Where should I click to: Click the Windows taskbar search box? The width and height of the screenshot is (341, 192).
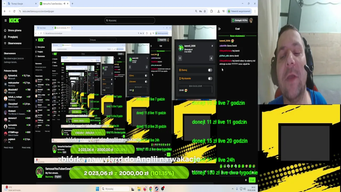point(115,189)
